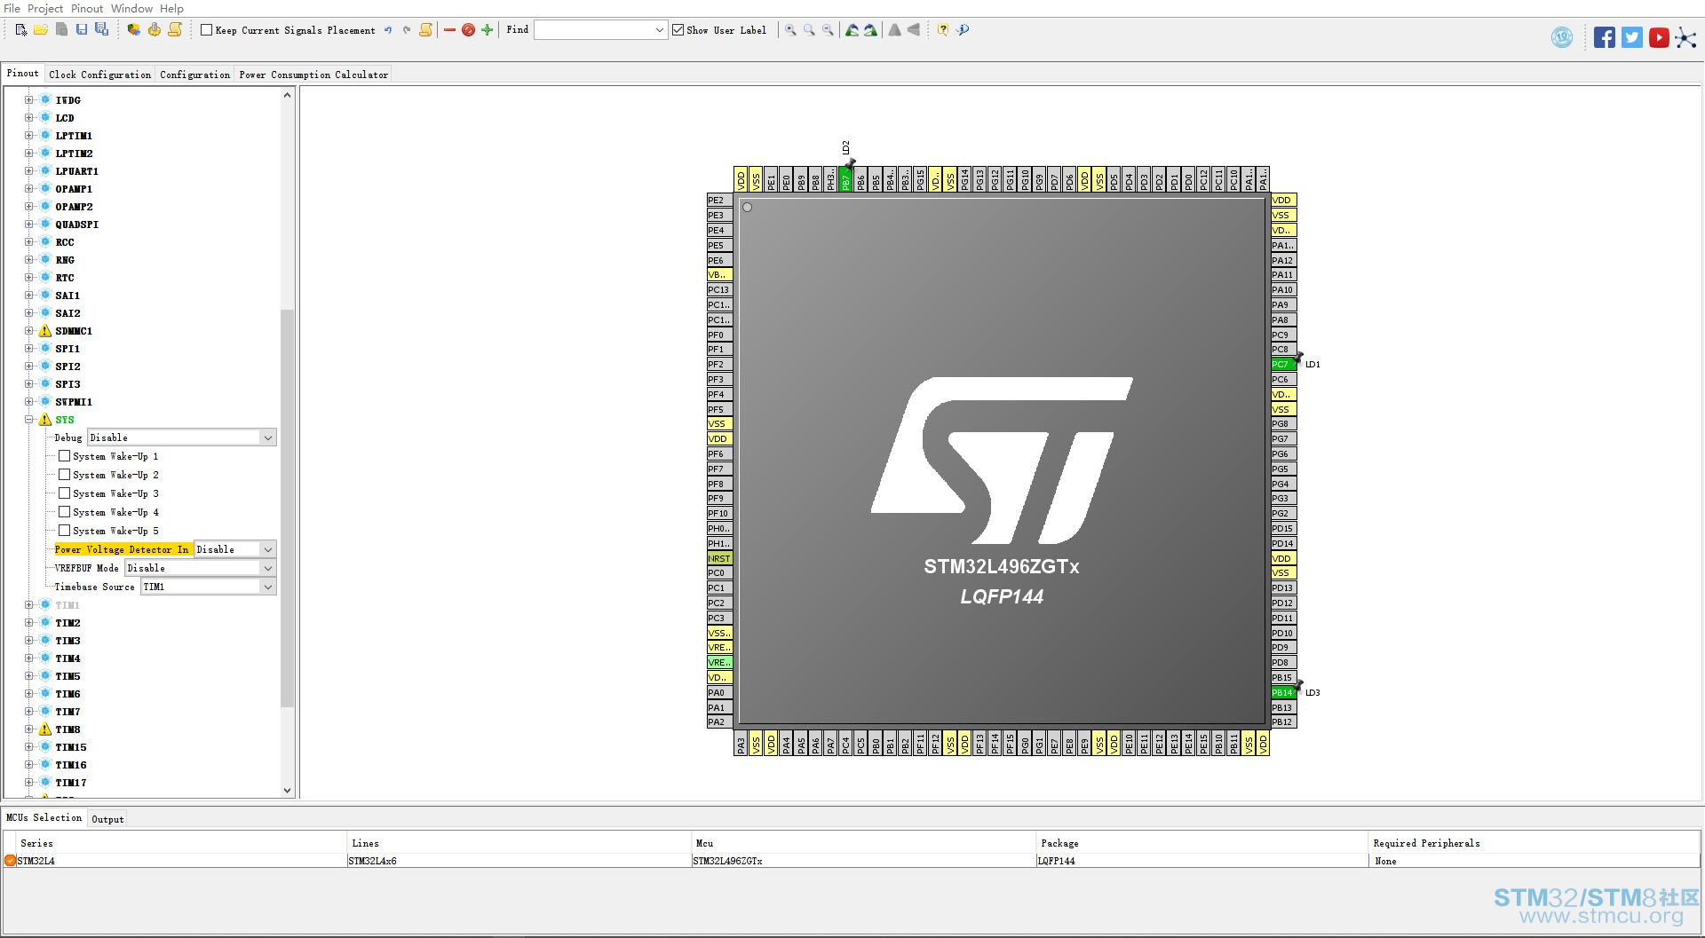1705x938 pixels.
Task: Click the Save project disk icon
Action: tap(82, 30)
